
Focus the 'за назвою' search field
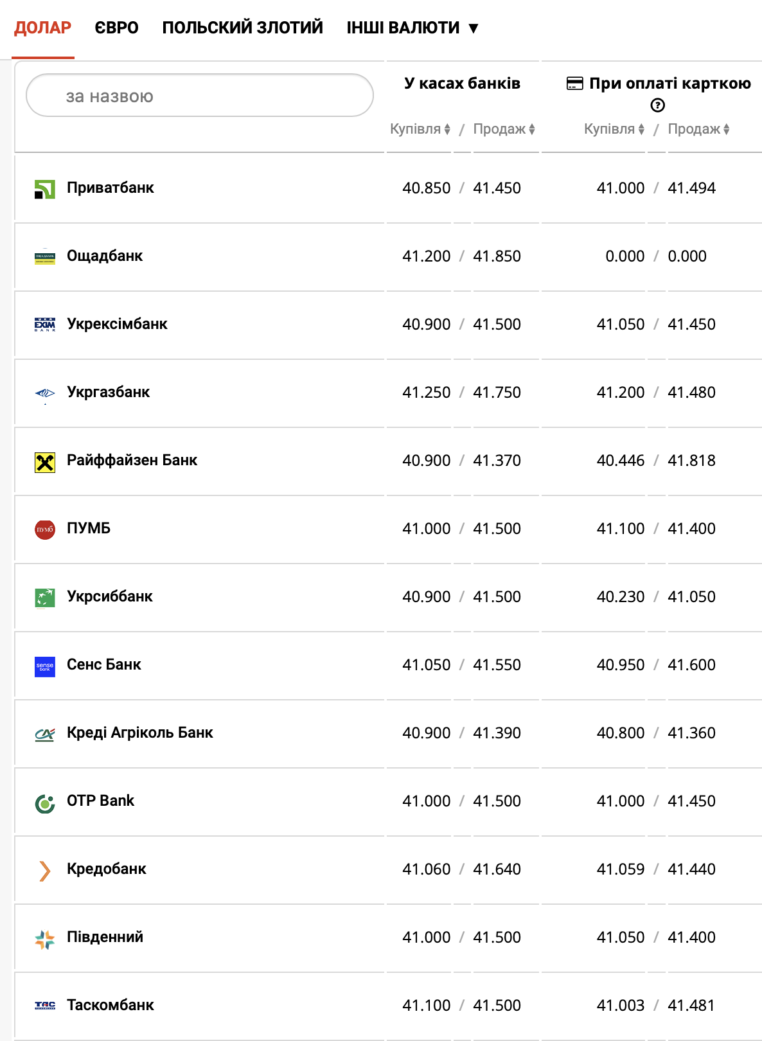tap(199, 96)
